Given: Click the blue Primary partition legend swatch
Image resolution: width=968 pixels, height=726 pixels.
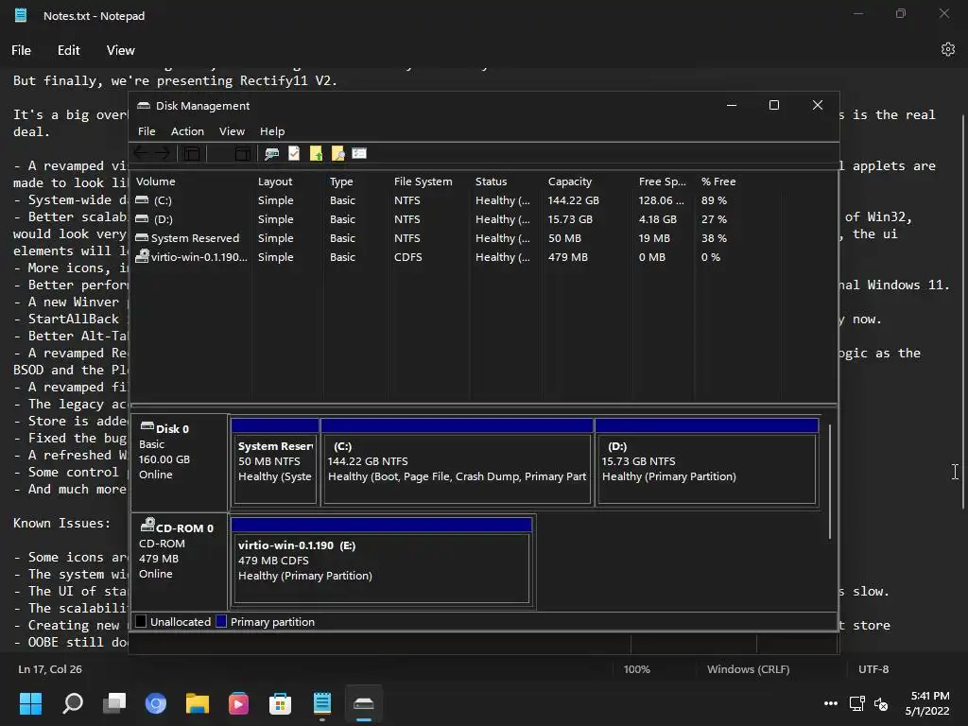Looking at the screenshot, I should 221,621.
